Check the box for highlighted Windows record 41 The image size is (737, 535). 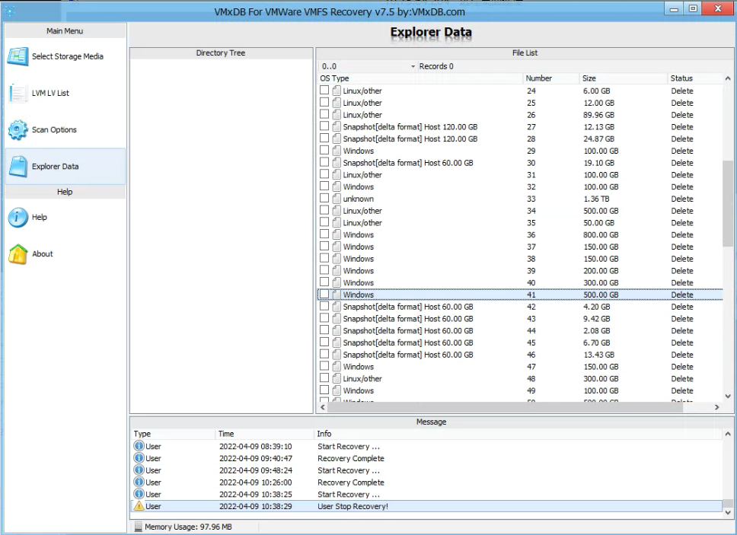pyautogui.click(x=324, y=295)
